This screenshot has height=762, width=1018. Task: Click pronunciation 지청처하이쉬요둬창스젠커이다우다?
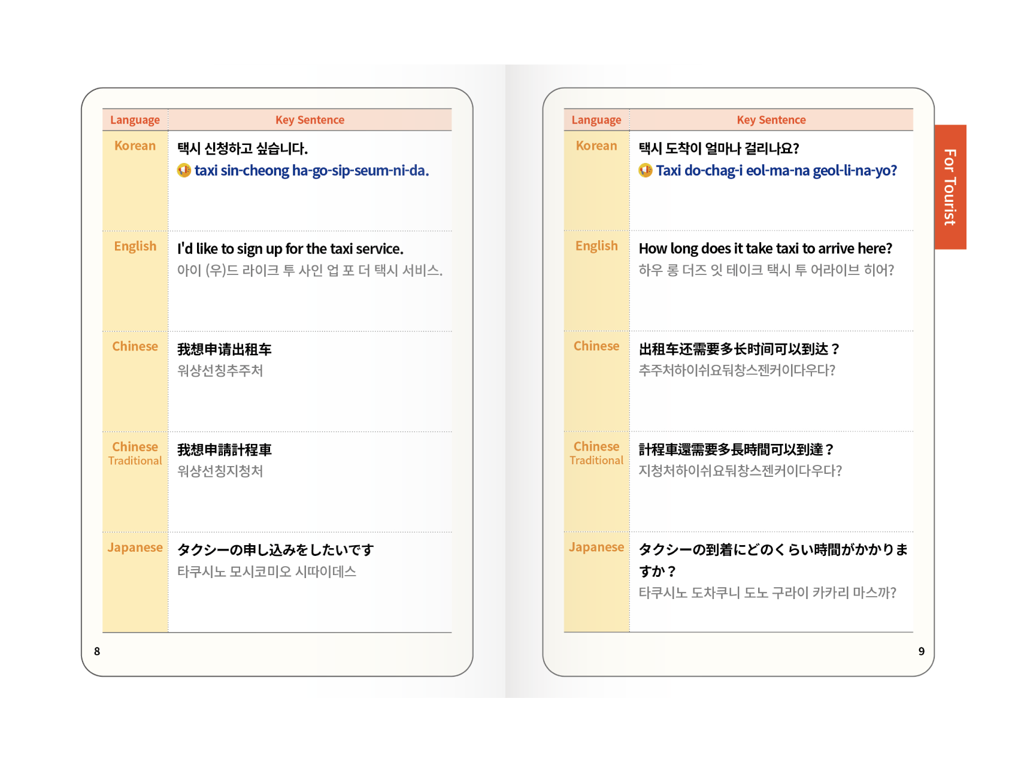click(x=740, y=471)
